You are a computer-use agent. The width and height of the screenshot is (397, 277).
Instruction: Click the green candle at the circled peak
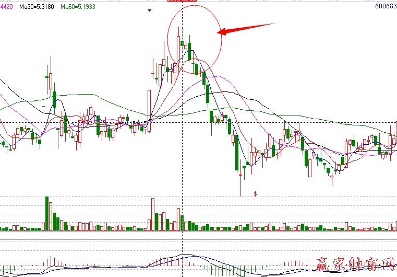coord(189,54)
